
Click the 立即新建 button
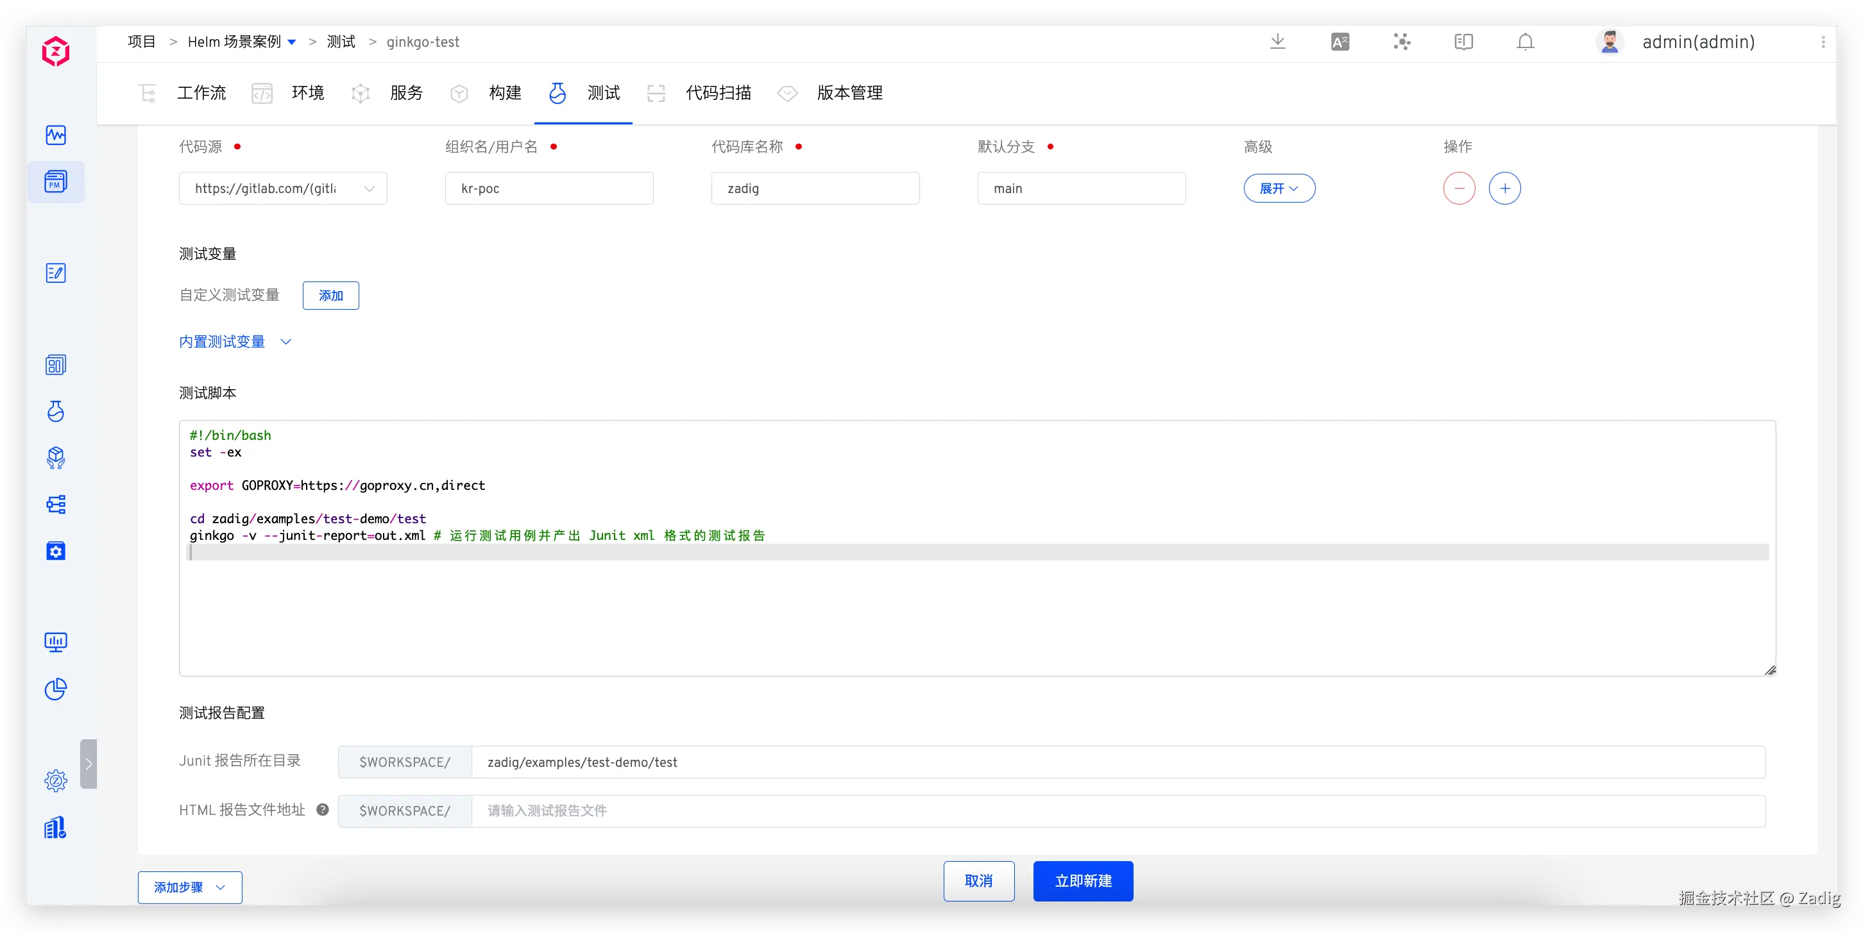click(x=1083, y=881)
